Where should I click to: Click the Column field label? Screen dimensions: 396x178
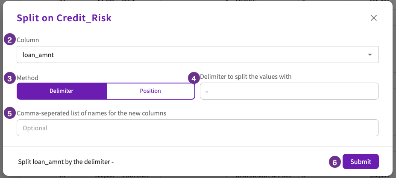28,40
